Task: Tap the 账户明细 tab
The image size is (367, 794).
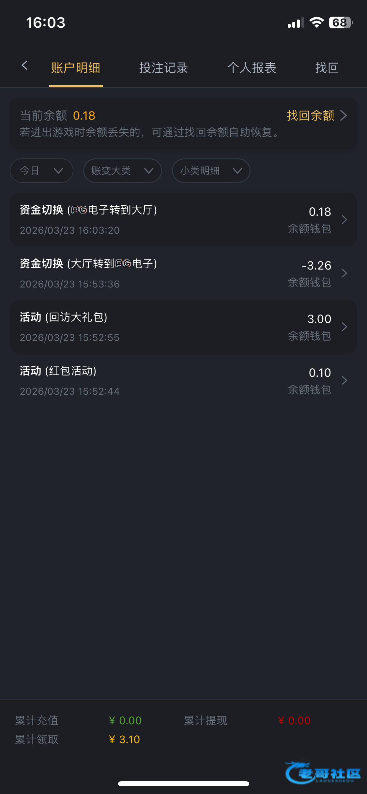Action: (76, 68)
